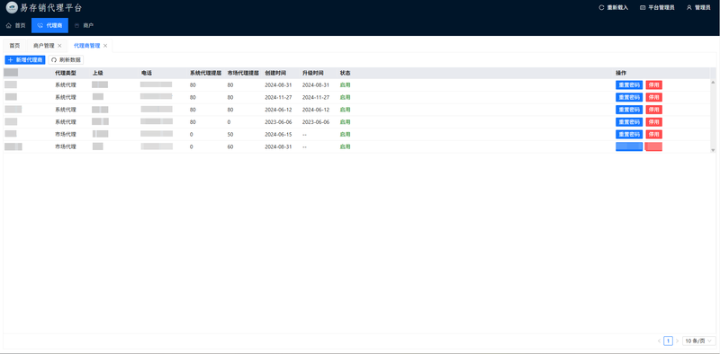This screenshot has width=720, height=354.
Task: Click the 电话 column header
Action: coord(147,73)
